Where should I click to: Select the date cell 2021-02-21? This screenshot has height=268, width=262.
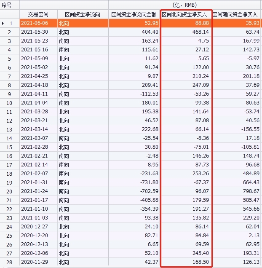[x=38, y=156]
